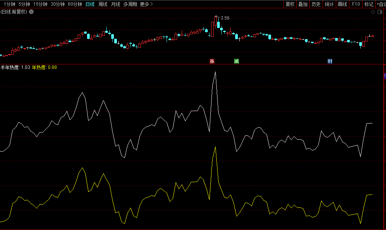Screen dimensions: 386x230
Task: Click the blue 财 event marker
Action: pyautogui.click(x=330, y=61)
